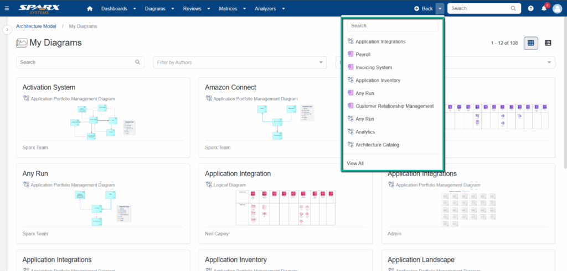Click the search field in history dropdown
Viewport: 567px width, 271px height.
[x=393, y=25]
